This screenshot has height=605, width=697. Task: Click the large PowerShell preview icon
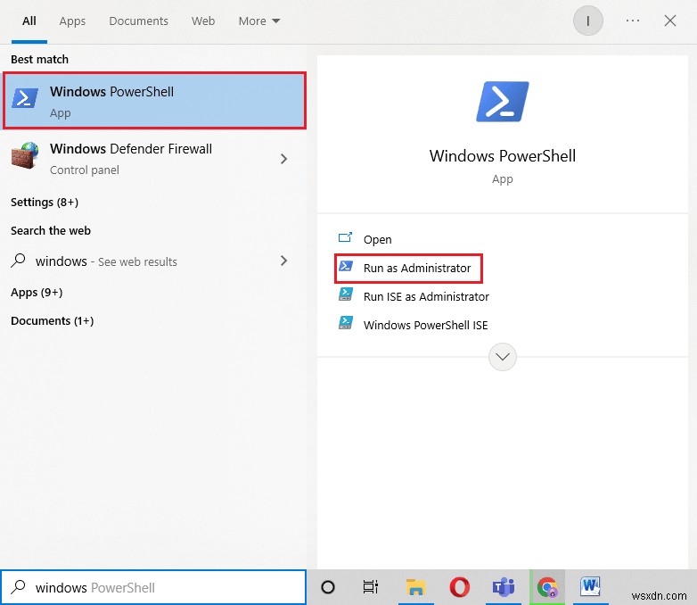click(503, 102)
